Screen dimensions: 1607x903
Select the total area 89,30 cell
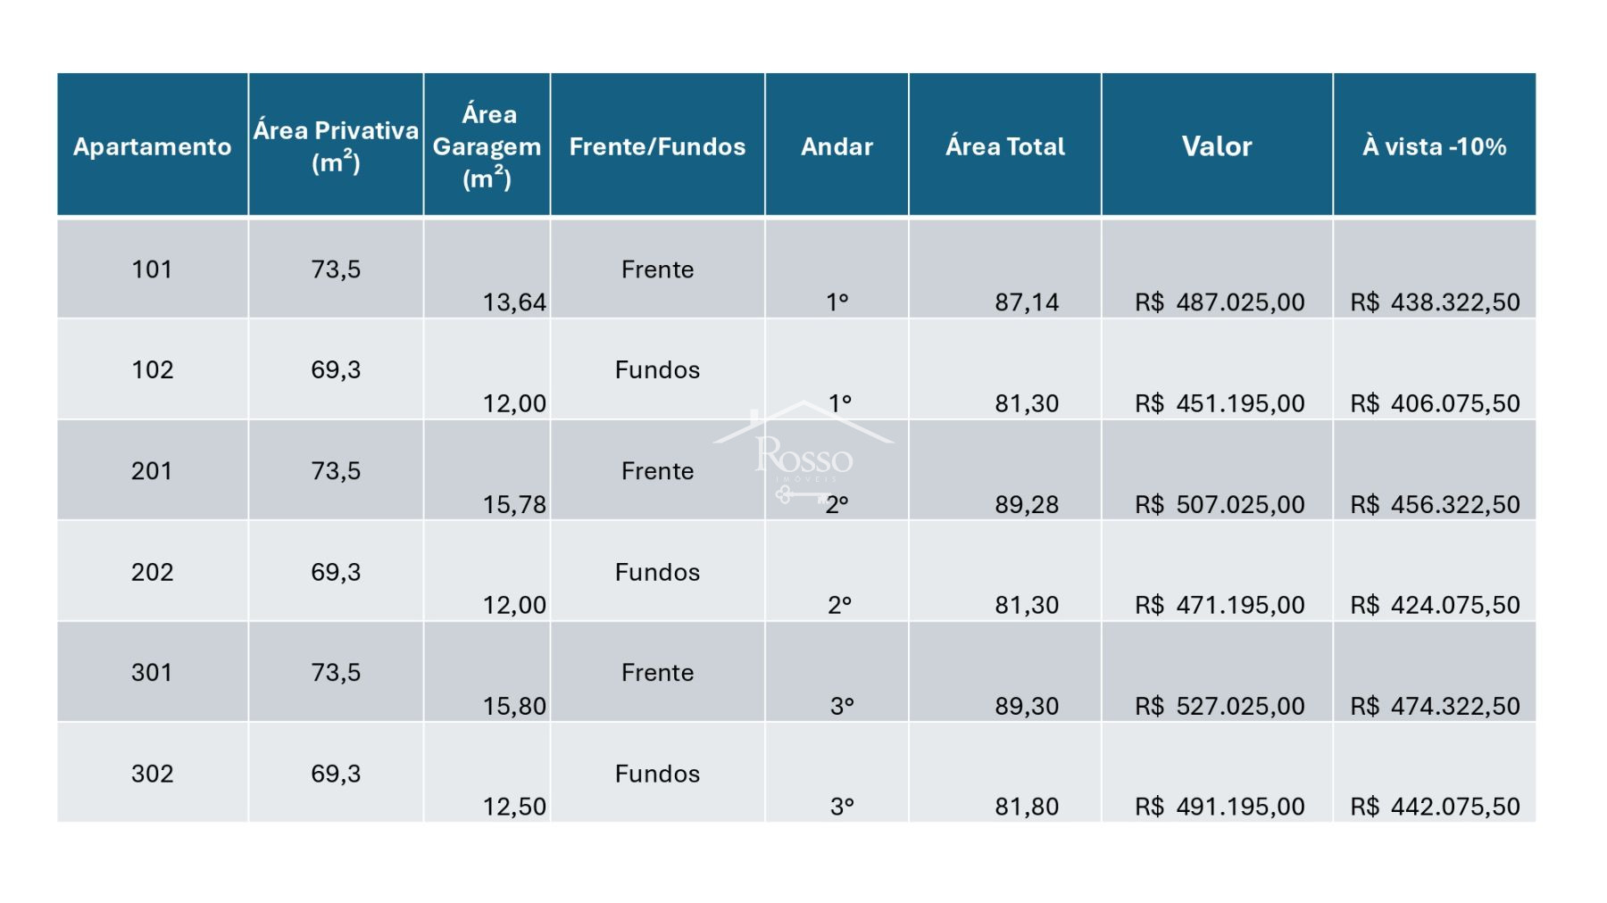click(1027, 706)
